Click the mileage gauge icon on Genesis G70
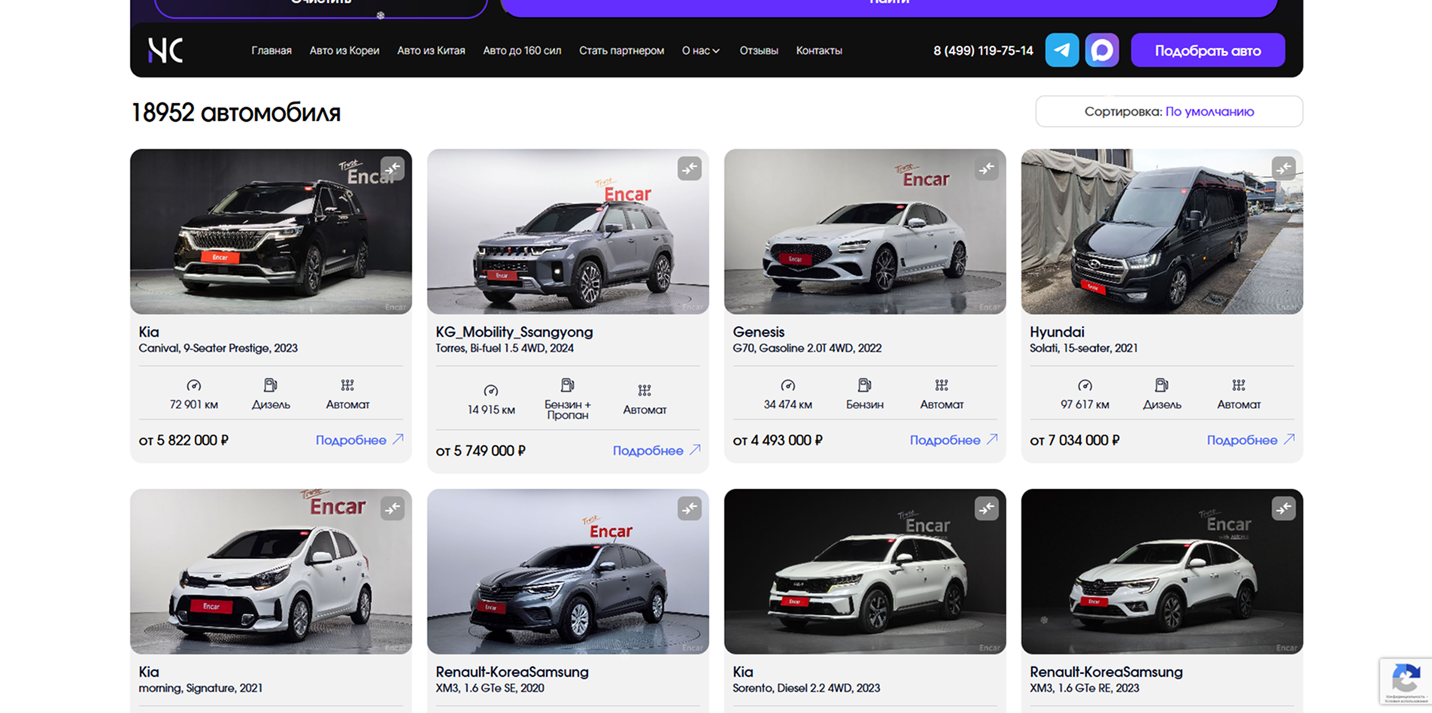 click(788, 386)
